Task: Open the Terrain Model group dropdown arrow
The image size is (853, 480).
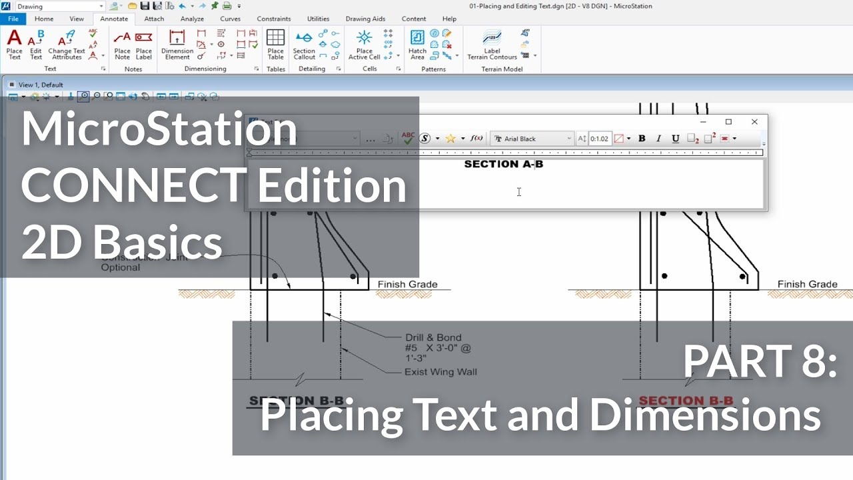Action: [x=535, y=55]
